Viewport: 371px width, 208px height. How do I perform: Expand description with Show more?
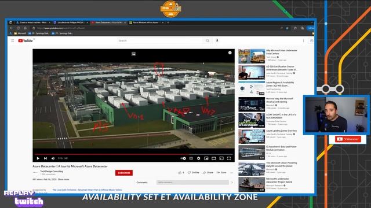63,180
